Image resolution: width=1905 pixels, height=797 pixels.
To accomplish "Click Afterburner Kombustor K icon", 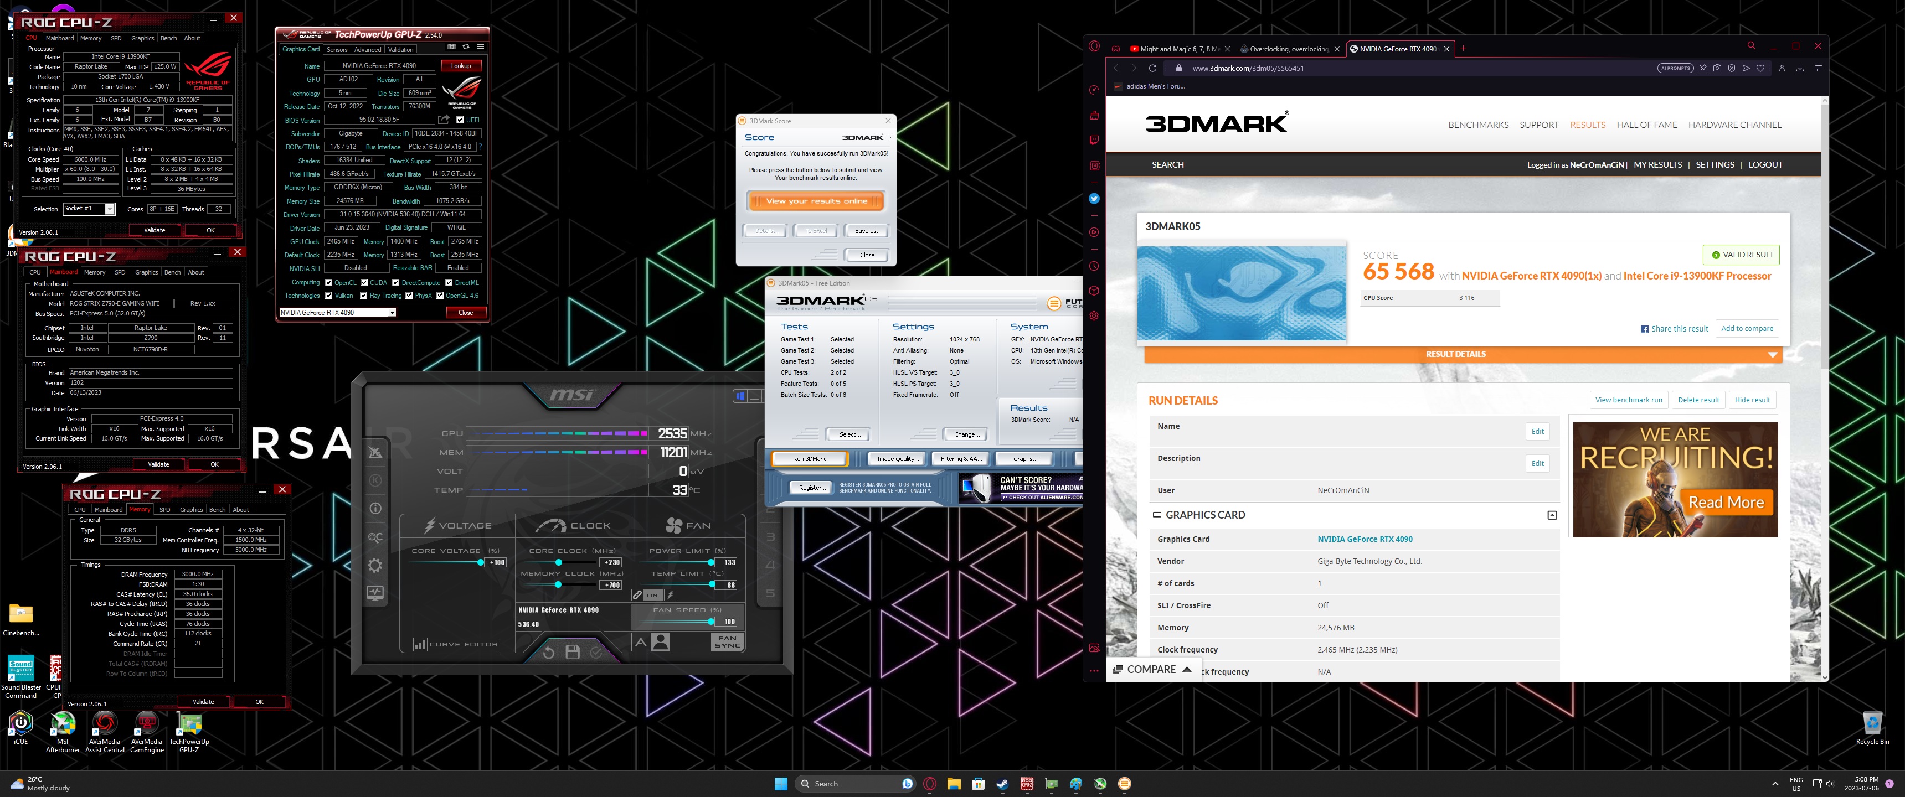I will pyautogui.click(x=375, y=480).
